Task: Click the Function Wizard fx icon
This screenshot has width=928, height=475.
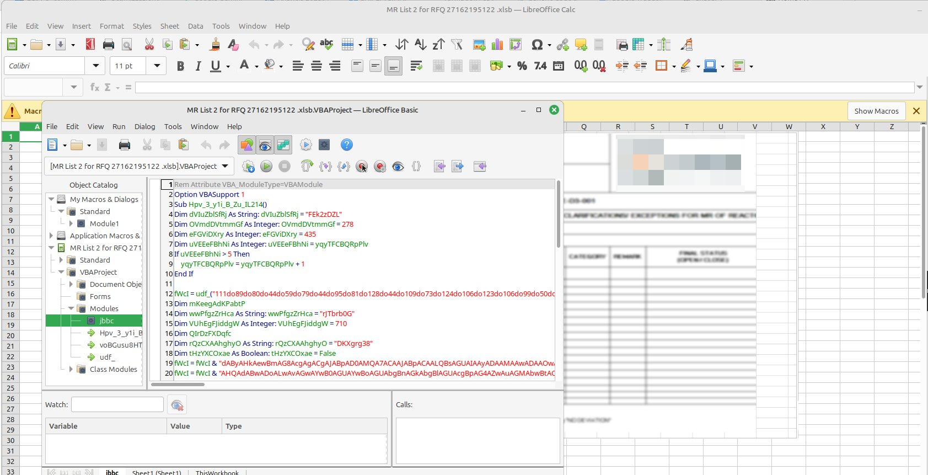Action: point(95,87)
